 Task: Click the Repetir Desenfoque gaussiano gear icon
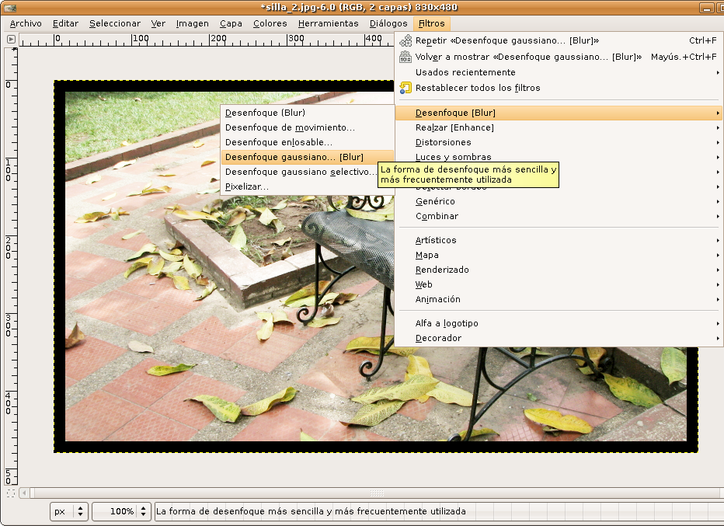click(406, 40)
